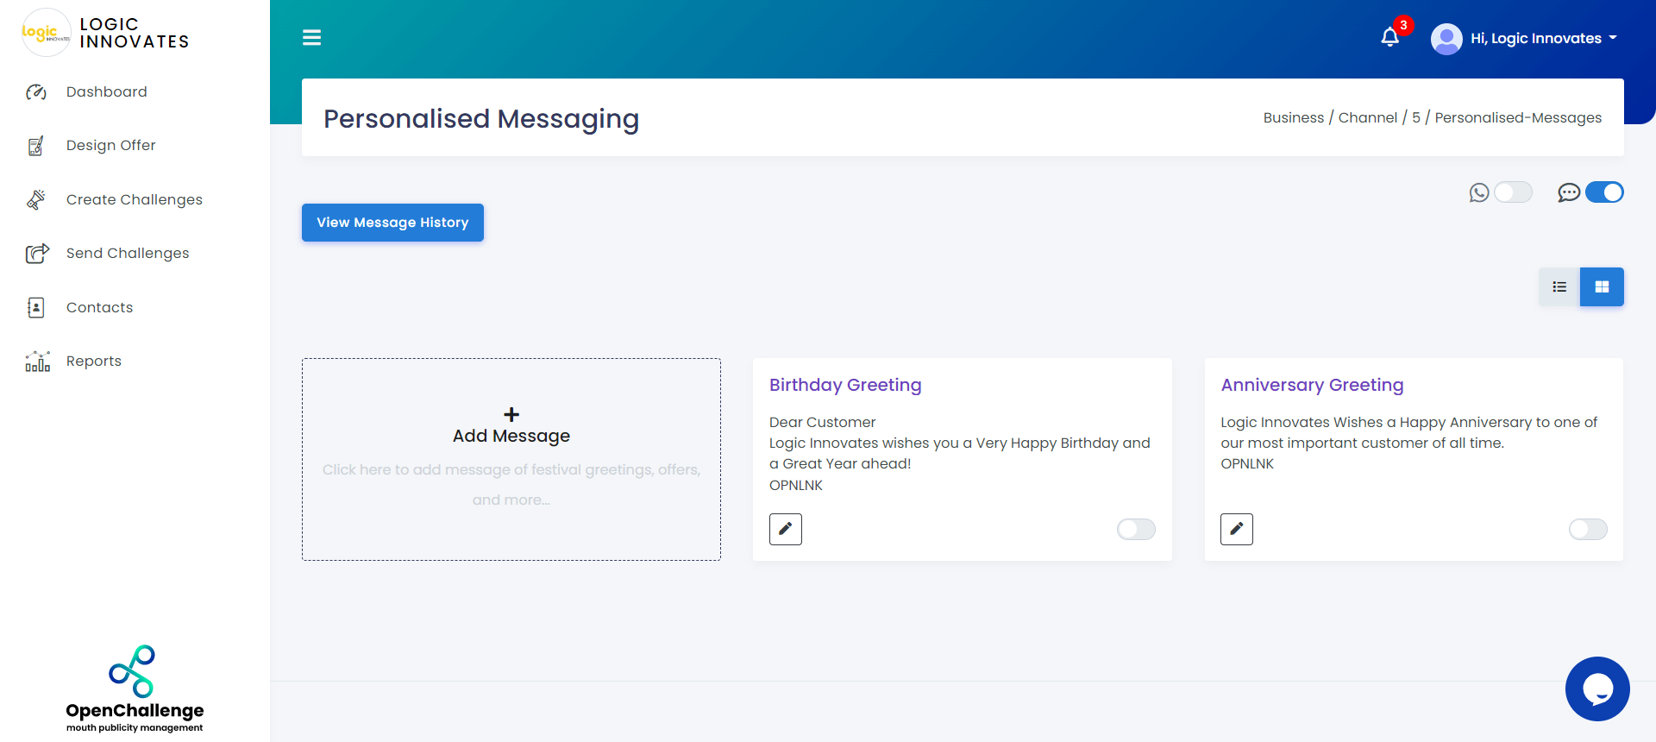Open the chat support widget
1656x742 pixels.
tap(1597, 689)
